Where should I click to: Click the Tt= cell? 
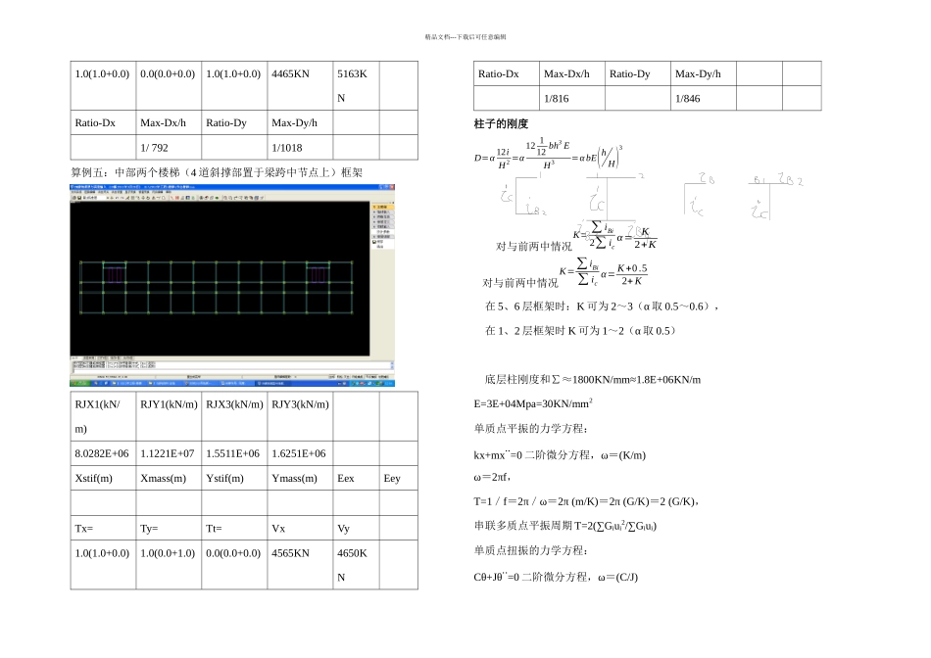[x=234, y=528]
